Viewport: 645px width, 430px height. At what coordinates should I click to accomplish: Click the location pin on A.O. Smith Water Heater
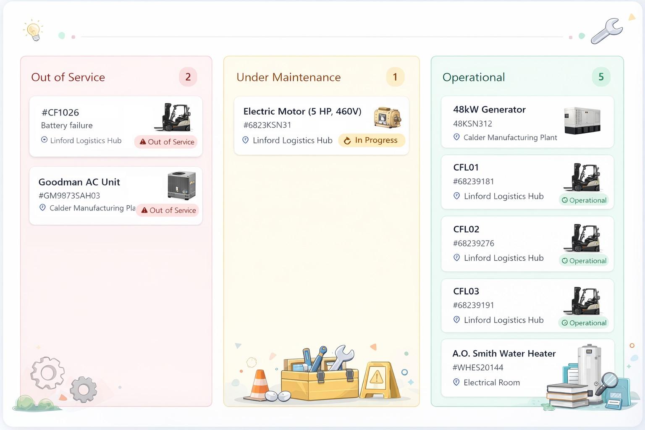point(456,382)
